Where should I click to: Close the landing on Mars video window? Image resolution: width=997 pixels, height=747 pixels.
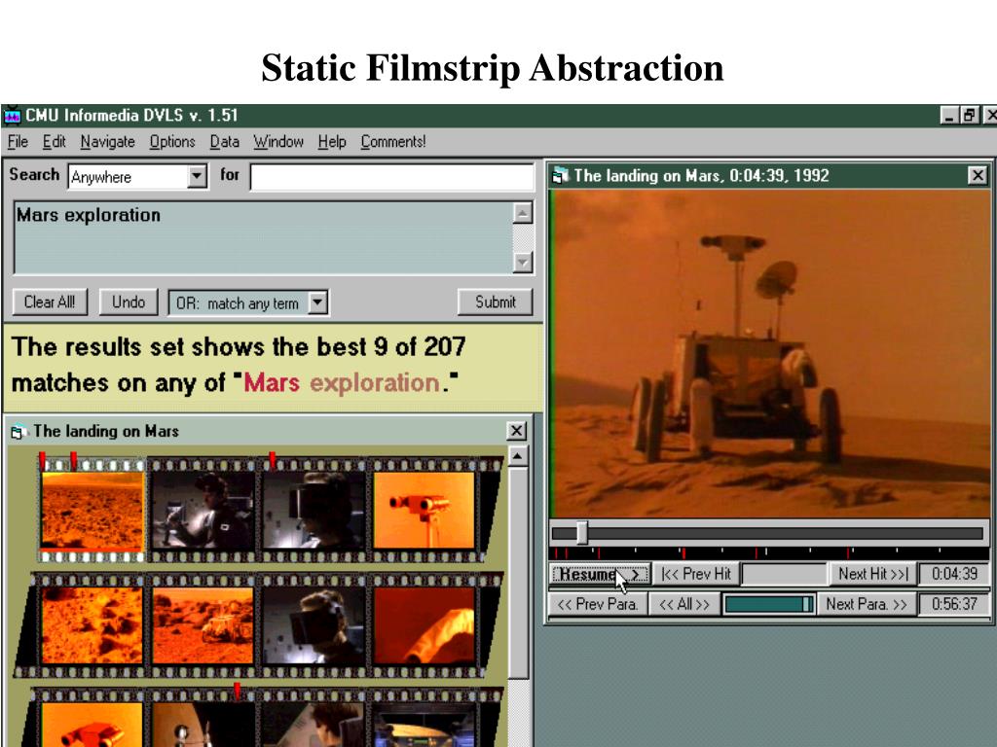click(x=978, y=175)
